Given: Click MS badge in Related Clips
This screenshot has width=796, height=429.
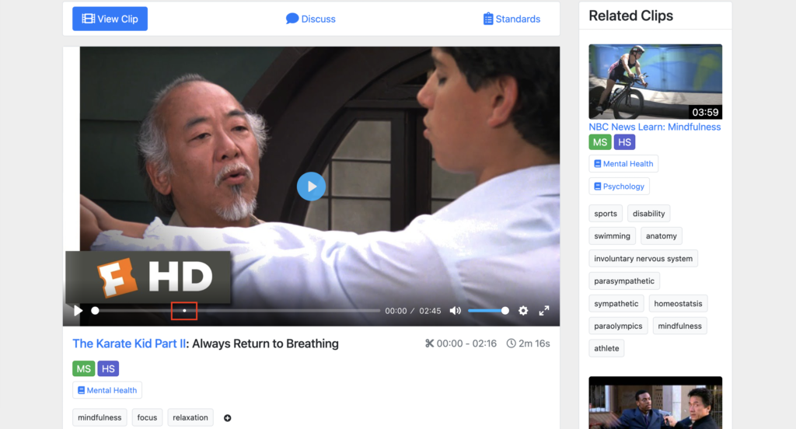Looking at the screenshot, I should (600, 142).
